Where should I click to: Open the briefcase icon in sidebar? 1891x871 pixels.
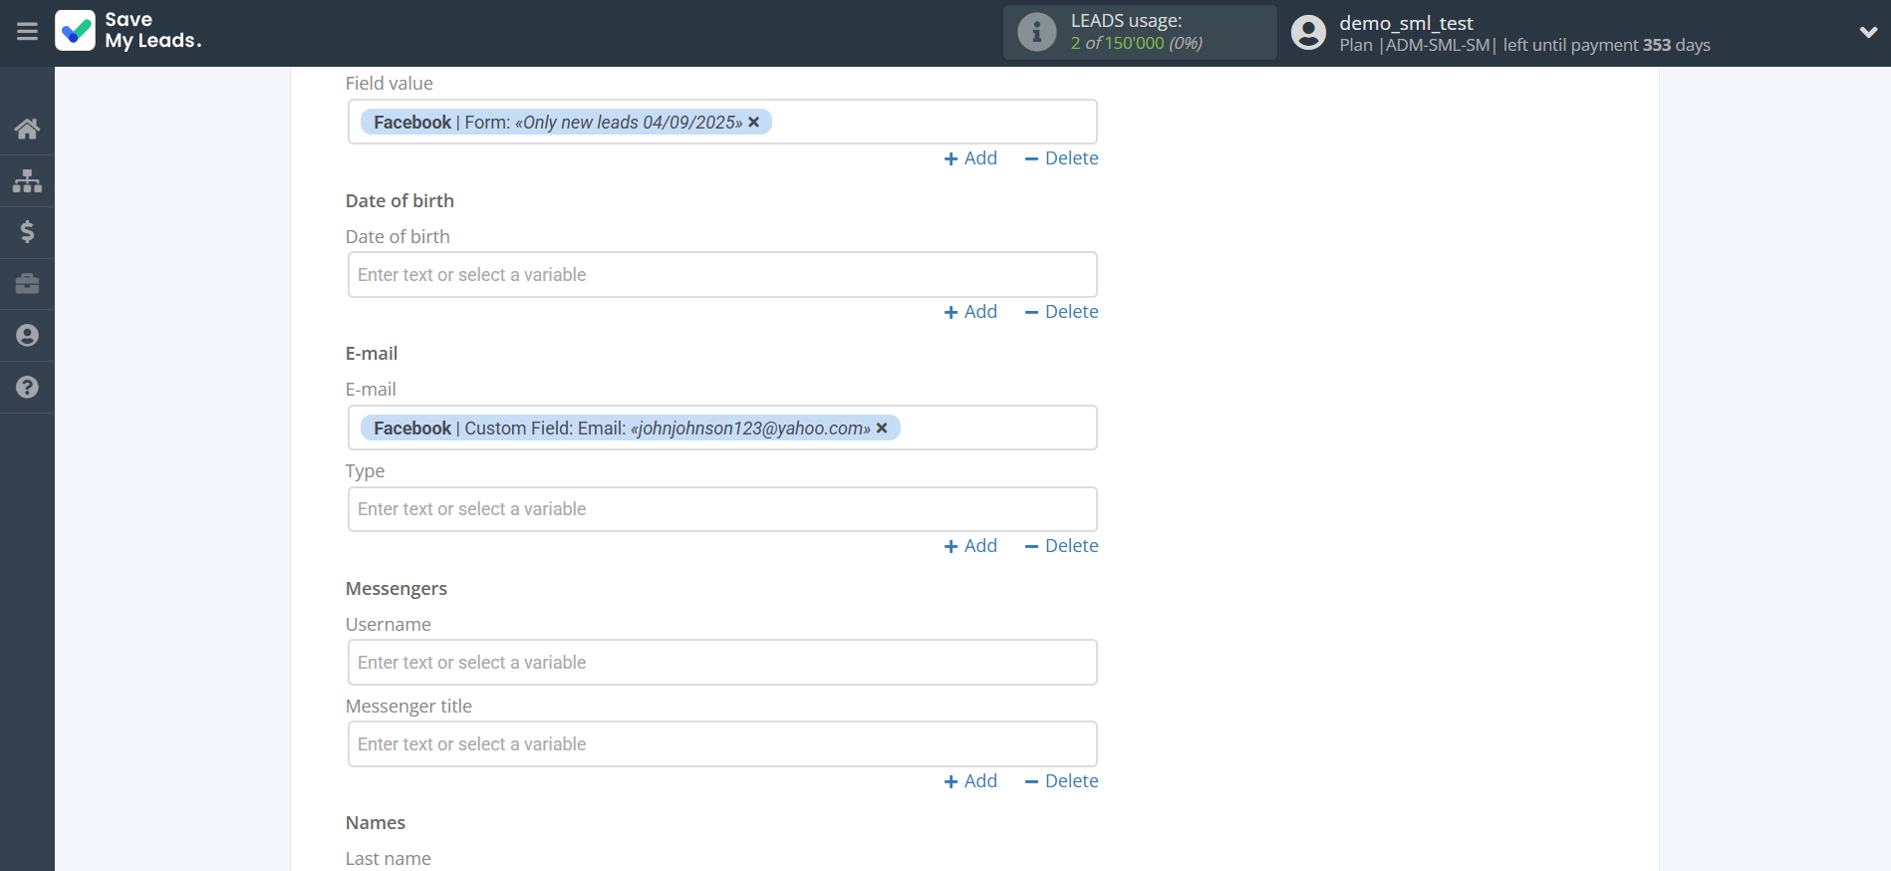click(x=27, y=284)
